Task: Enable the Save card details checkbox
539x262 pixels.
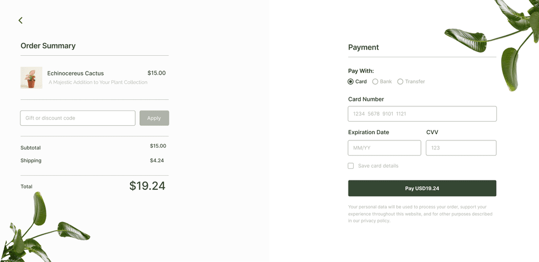Action: pos(351,166)
